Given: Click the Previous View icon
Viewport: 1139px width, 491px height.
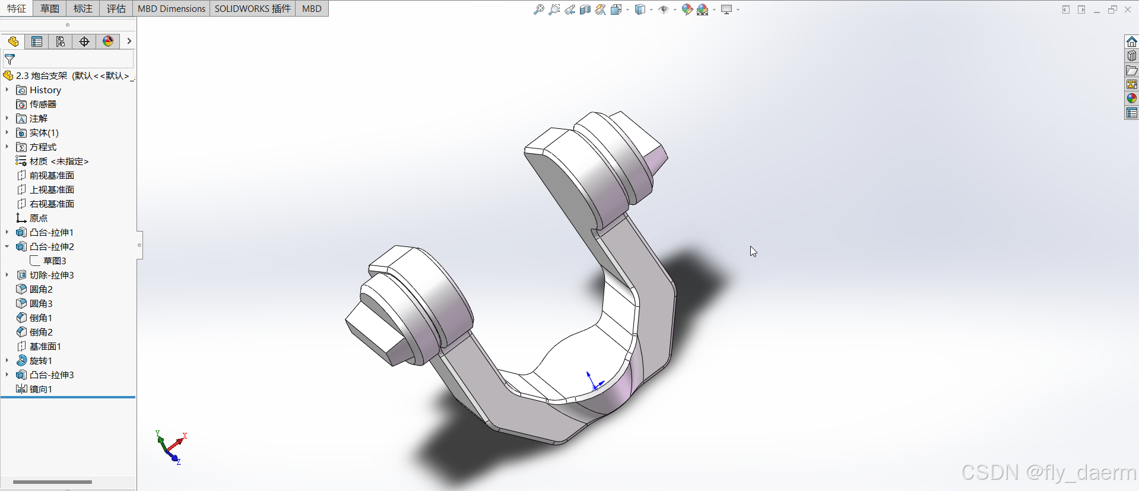Looking at the screenshot, I should pyautogui.click(x=570, y=9).
